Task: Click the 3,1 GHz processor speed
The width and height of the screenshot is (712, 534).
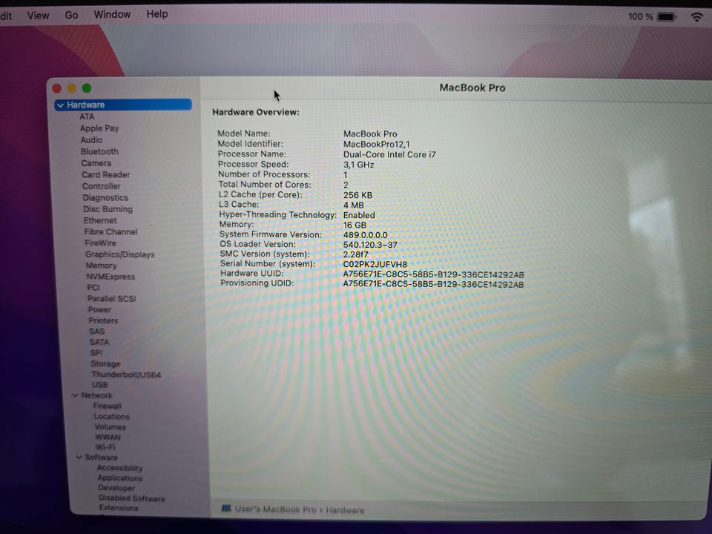Action: click(359, 165)
